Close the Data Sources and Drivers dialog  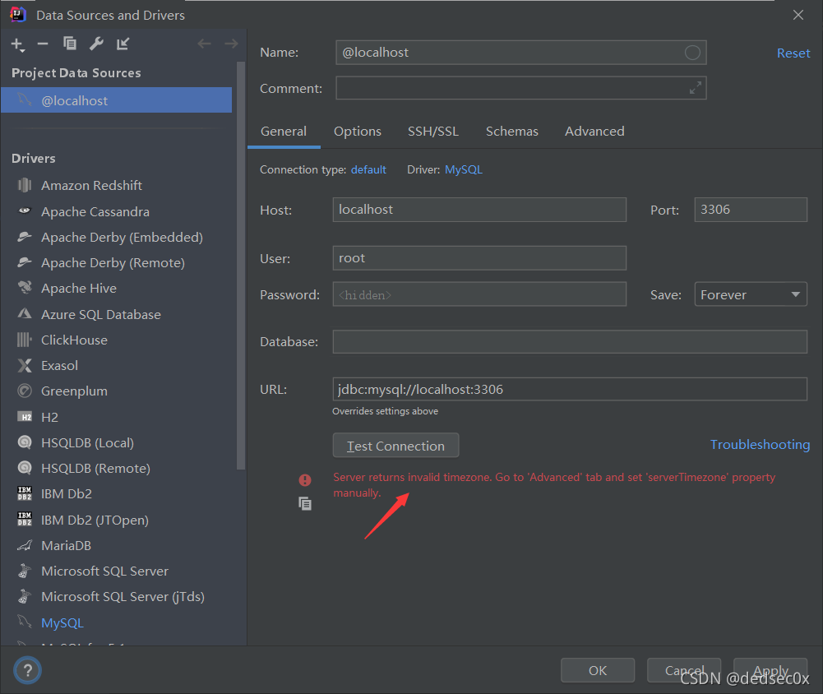point(798,16)
